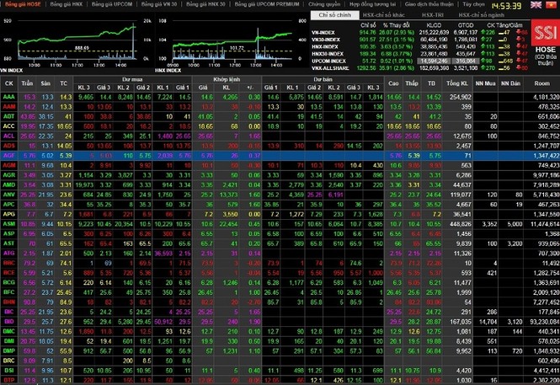The height and width of the screenshot is (385, 560).
Task: Open the Bảng giá HNX tab
Action: tap(67, 4)
